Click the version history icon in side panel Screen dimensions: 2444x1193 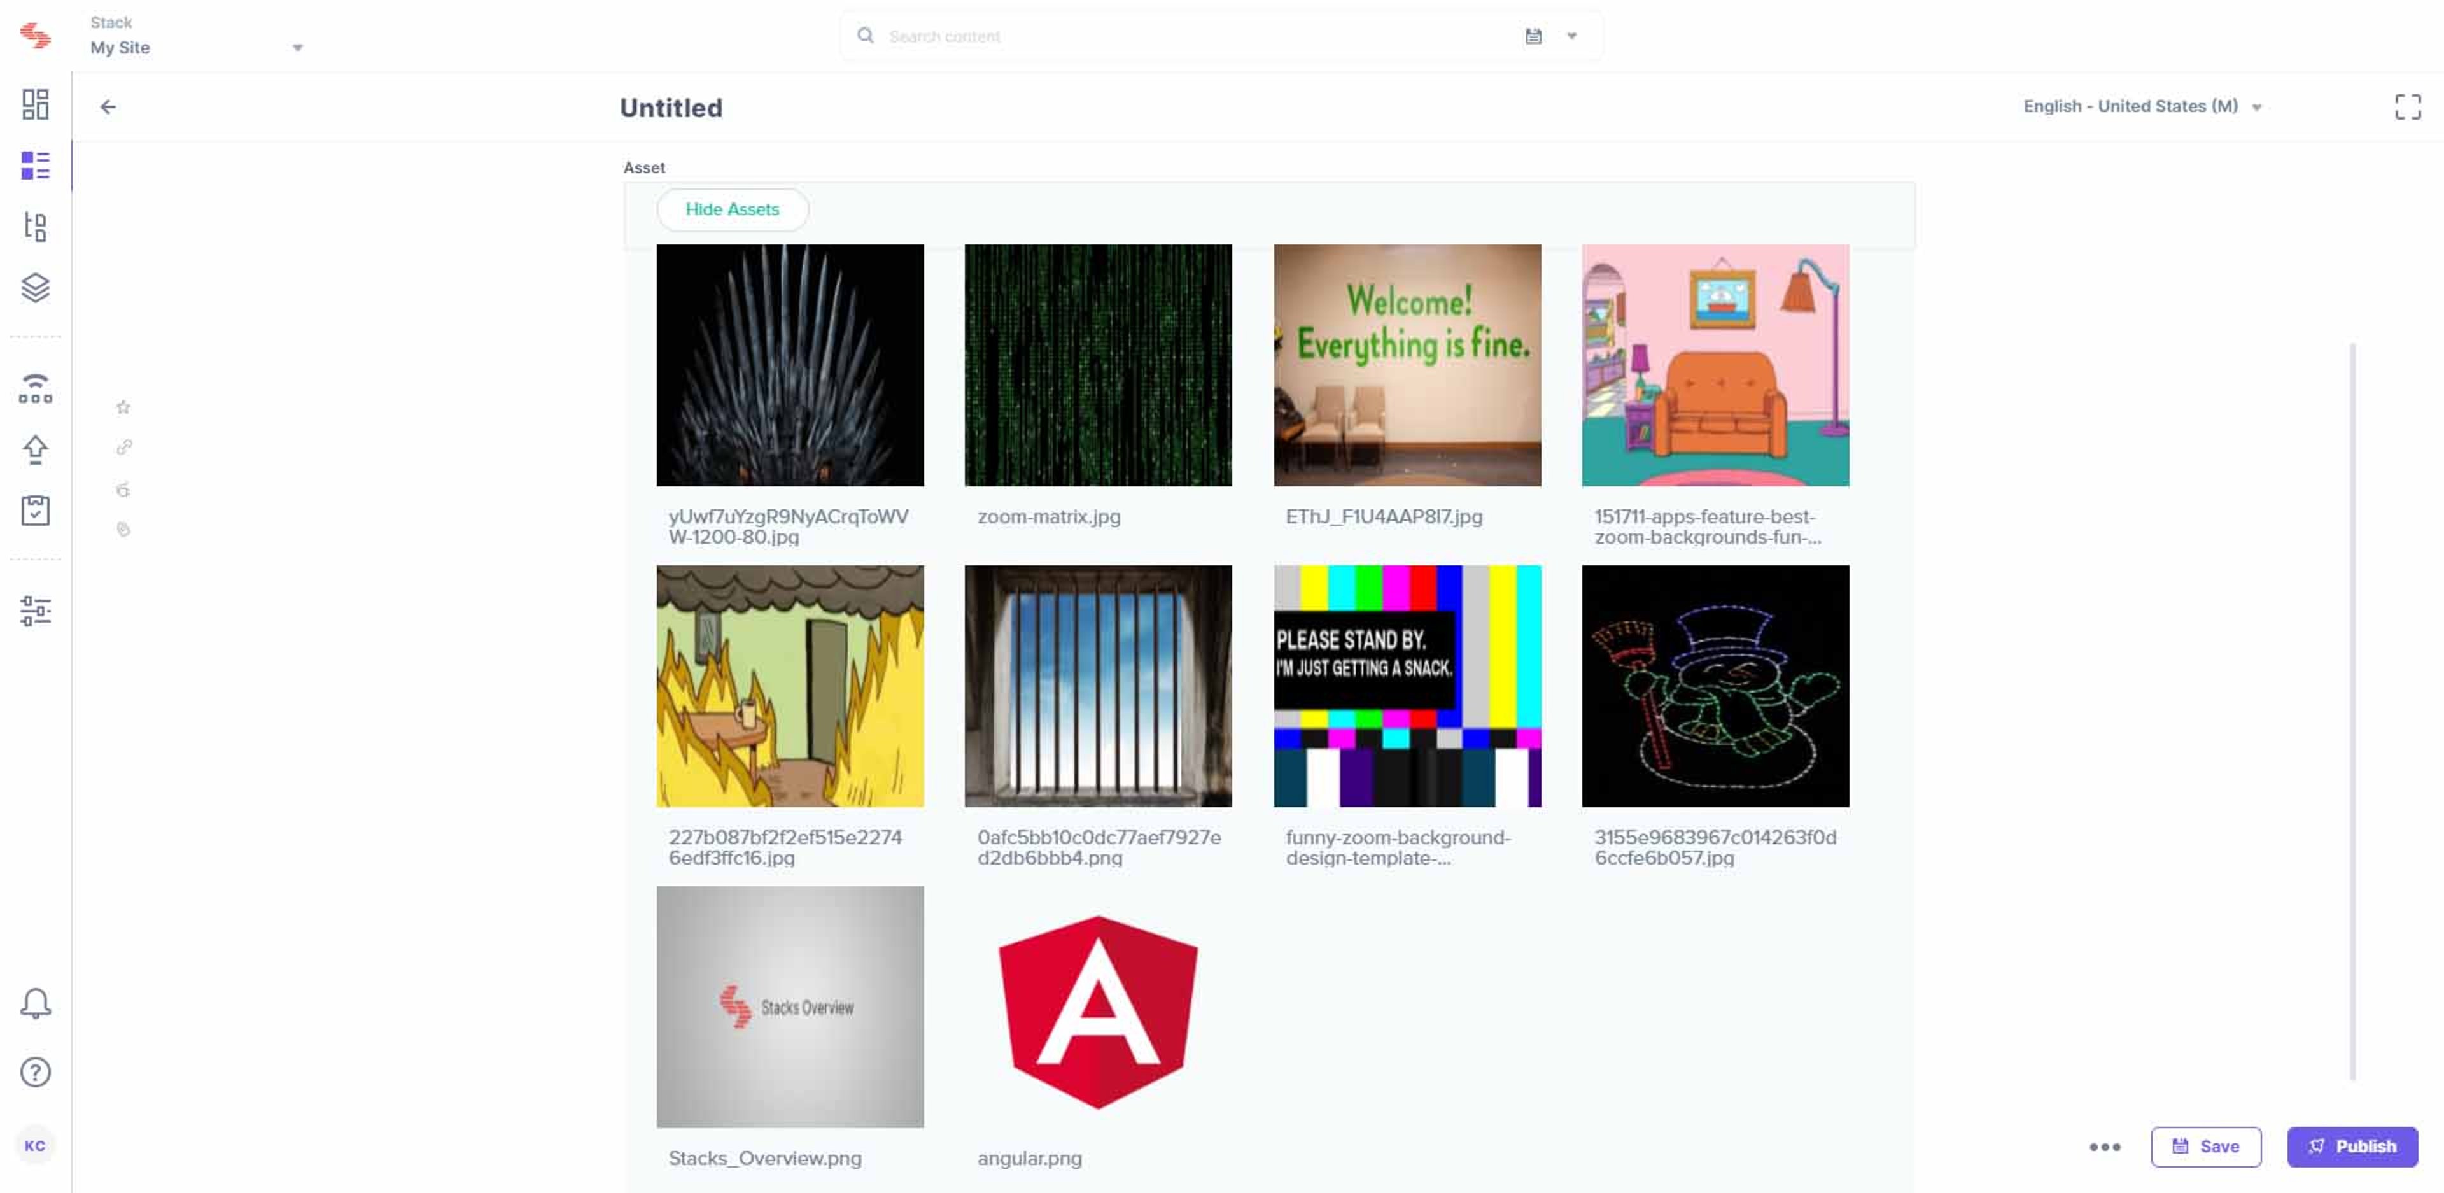point(123,490)
